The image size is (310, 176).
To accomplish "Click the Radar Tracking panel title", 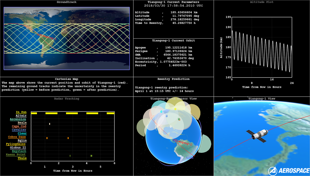I will tap(67, 98).
